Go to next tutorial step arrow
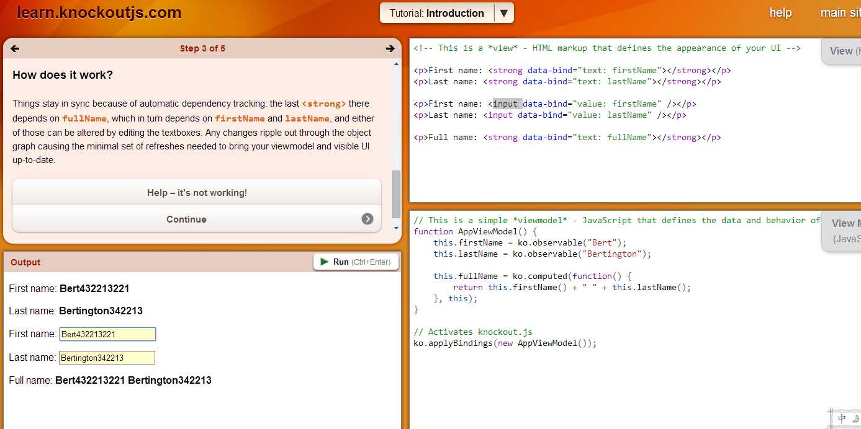861x429 pixels. point(390,48)
